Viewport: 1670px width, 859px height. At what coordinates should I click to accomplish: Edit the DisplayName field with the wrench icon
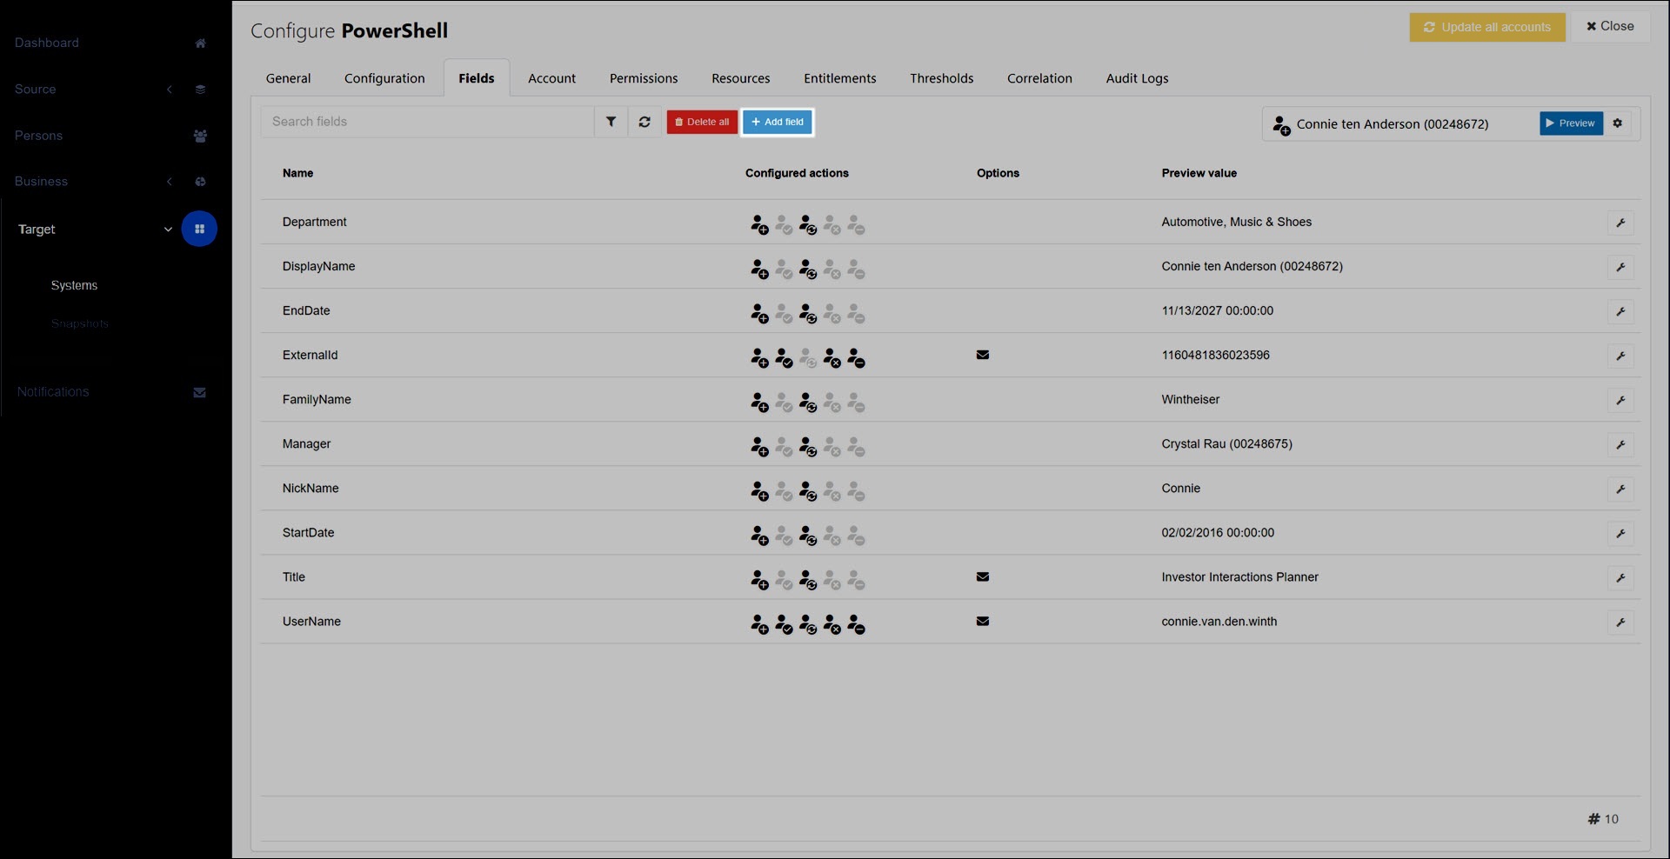1620,267
